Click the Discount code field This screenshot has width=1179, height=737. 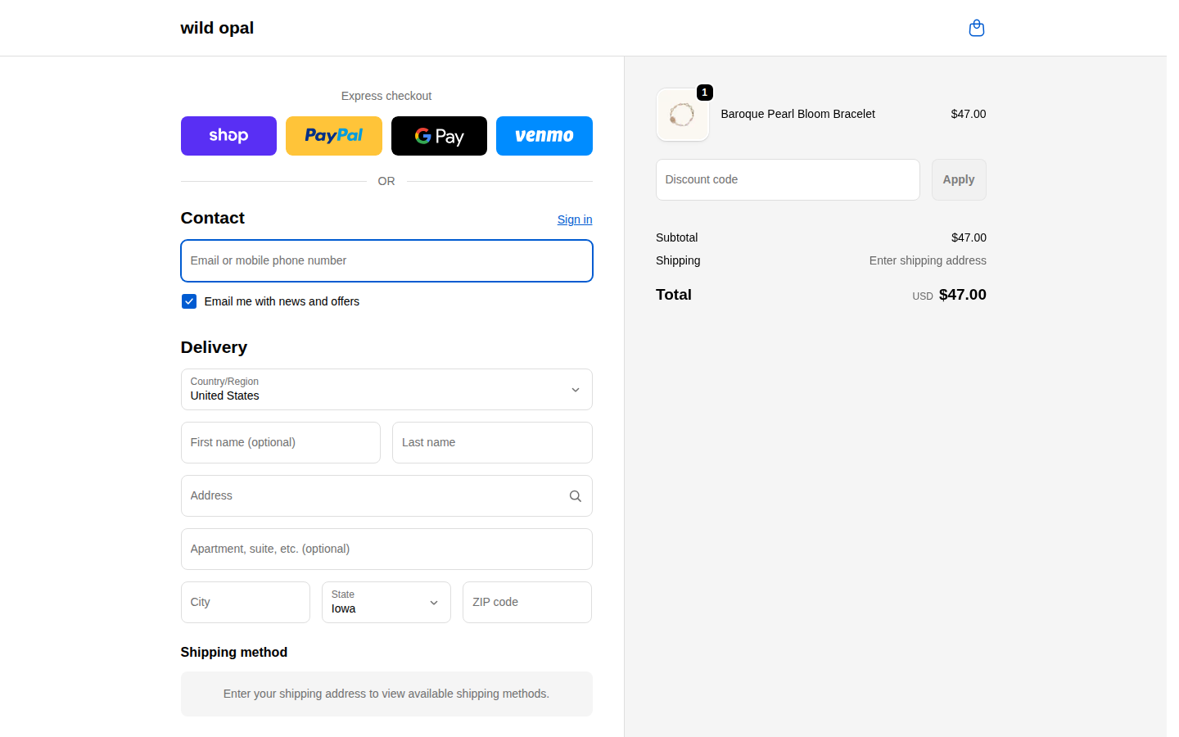(788, 179)
